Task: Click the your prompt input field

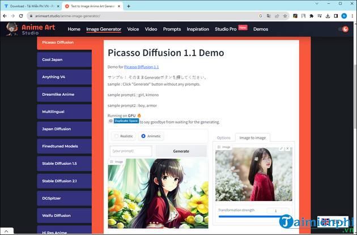Action: [x=131, y=151]
